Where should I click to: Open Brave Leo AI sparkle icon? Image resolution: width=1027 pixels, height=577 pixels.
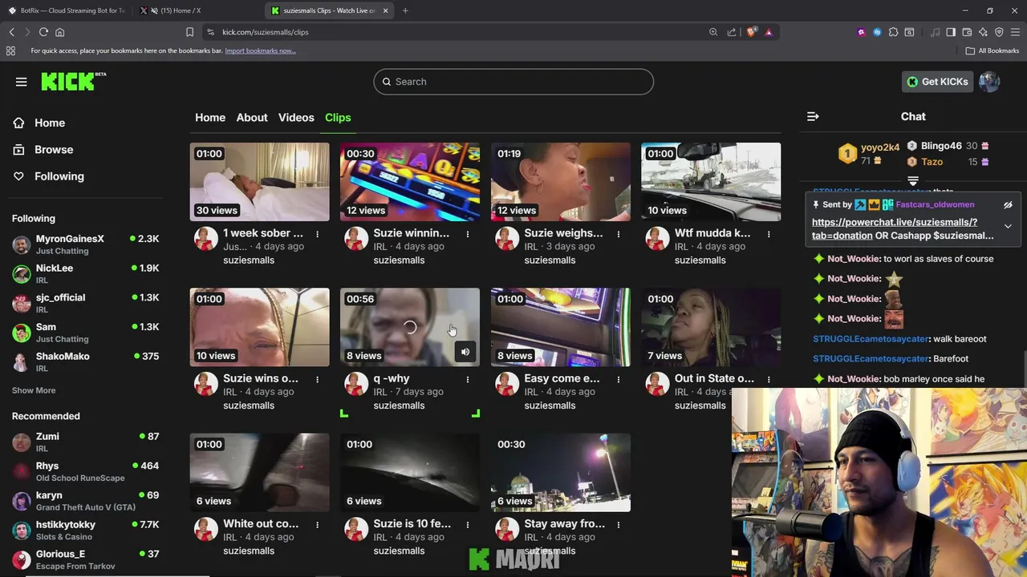coord(984,32)
